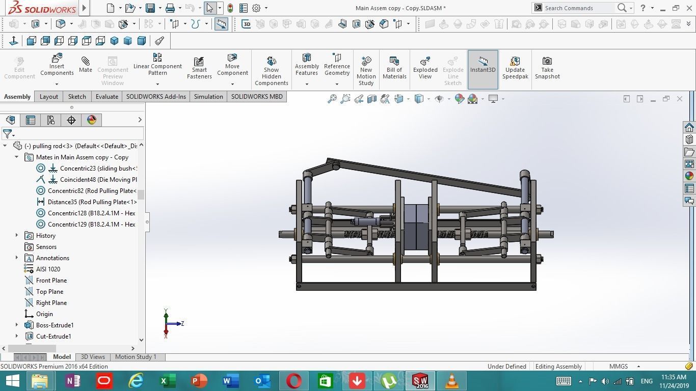Click the Windows Start button
Image resolution: width=696 pixels, height=391 pixels.
click(x=12, y=381)
